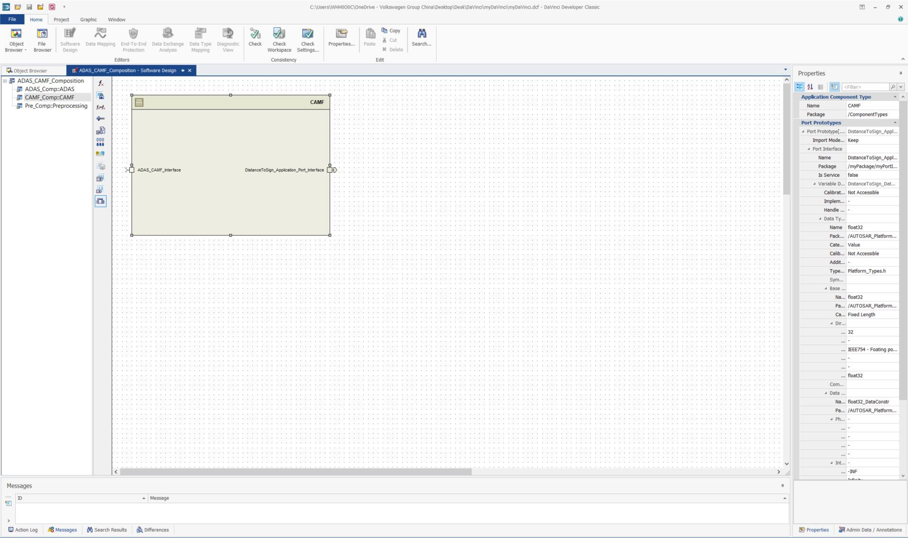Collapse the ADAS_CAMF_Composition tree node
This screenshot has height=538, width=908.
point(5,81)
